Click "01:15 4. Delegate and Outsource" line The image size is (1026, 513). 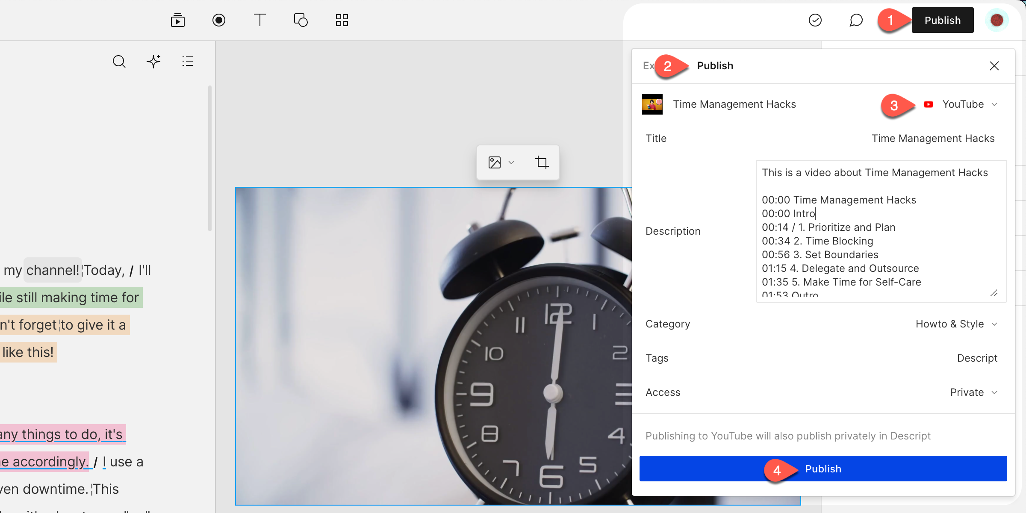click(x=840, y=268)
